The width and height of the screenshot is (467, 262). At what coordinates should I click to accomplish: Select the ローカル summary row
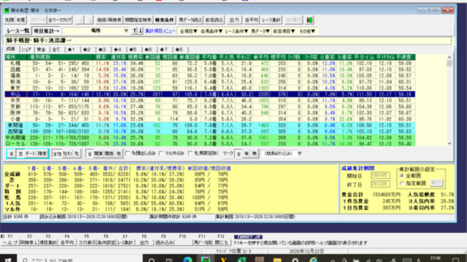(x=210, y=144)
